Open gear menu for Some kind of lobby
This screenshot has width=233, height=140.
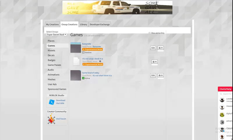click(160, 75)
